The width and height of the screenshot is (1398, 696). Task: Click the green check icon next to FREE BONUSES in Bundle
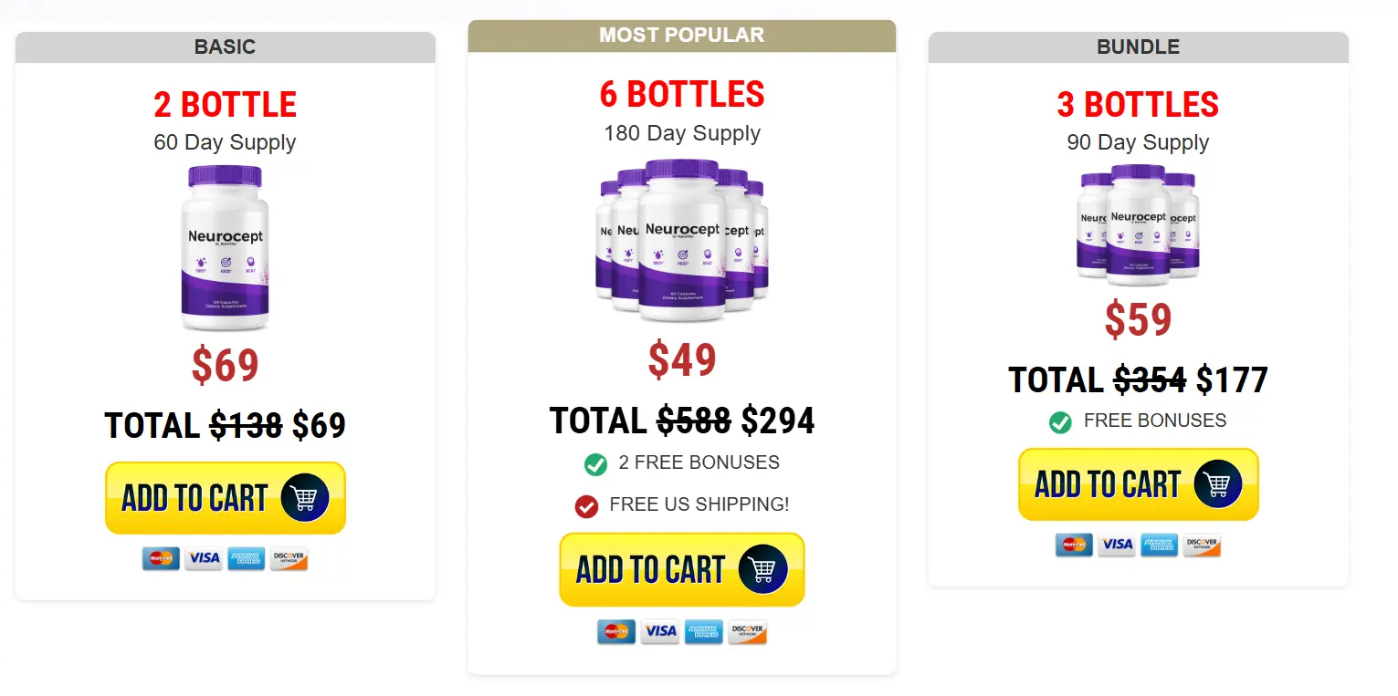coord(1059,421)
